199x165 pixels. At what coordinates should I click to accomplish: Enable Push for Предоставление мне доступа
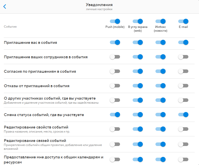click(x=115, y=159)
